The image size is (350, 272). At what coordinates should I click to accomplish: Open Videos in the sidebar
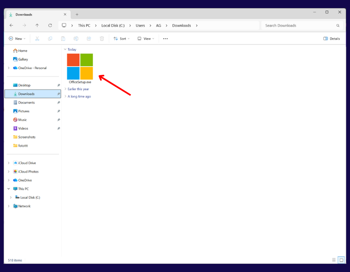click(21, 128)
